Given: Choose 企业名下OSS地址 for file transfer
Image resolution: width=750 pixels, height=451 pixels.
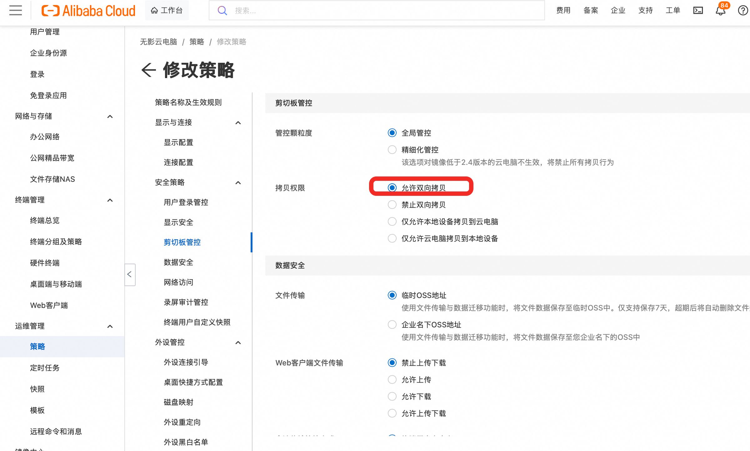Looking at the screenshot, I should point(392,325).
